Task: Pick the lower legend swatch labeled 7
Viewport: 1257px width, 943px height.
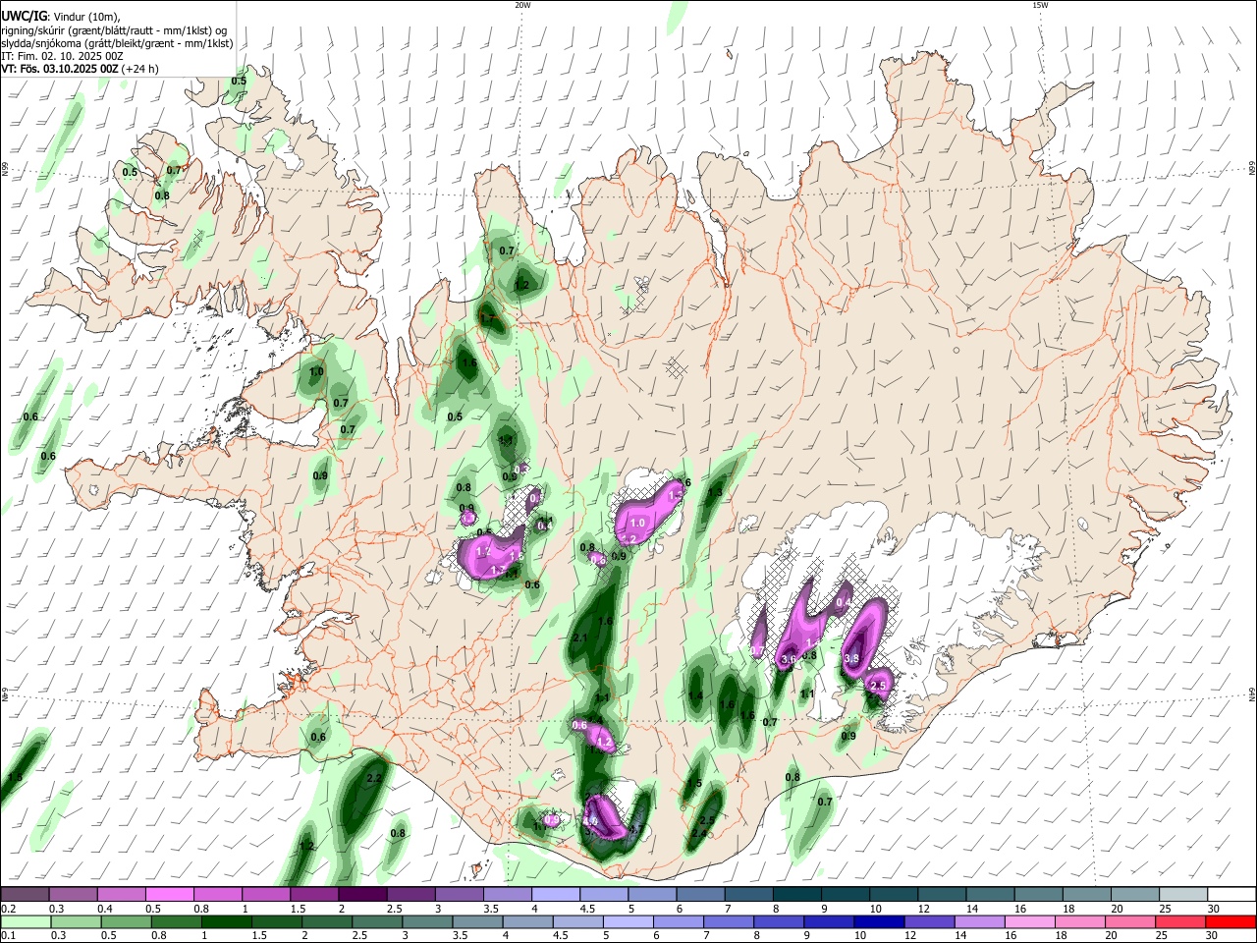Action: click(x=730, y=921)
